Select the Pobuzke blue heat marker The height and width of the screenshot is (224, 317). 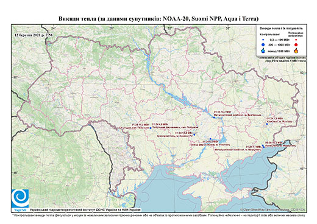[151, 128]
